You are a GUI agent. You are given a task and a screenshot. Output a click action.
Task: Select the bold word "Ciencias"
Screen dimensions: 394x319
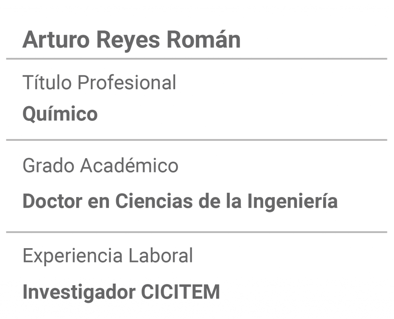pos(154,201)
